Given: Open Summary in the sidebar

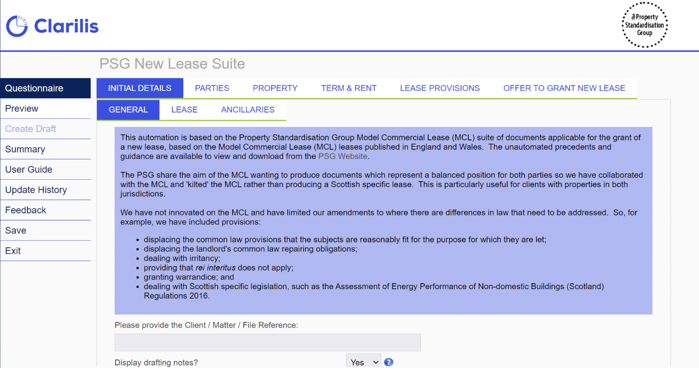Looking at the screenshot, I should click(45, 149).
